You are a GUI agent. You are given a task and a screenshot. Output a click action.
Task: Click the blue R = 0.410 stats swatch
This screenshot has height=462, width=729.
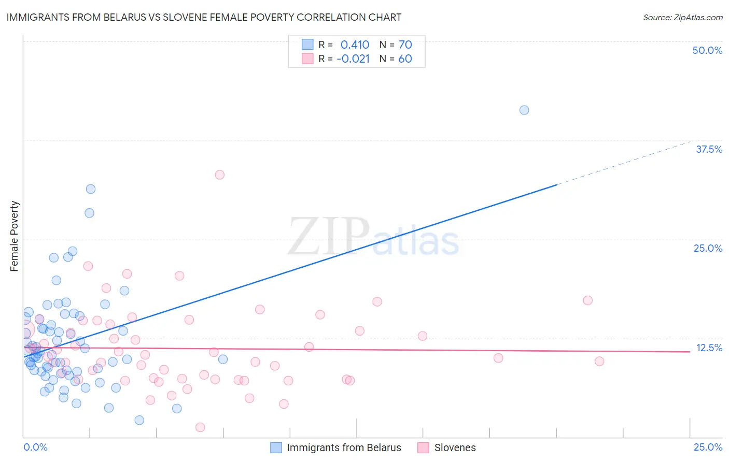(x=307, y=45)
